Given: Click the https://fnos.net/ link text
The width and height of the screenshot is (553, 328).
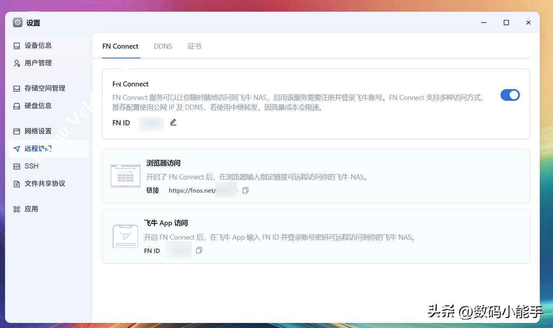Looking at the screenshot, I should [x=192, y=190].
